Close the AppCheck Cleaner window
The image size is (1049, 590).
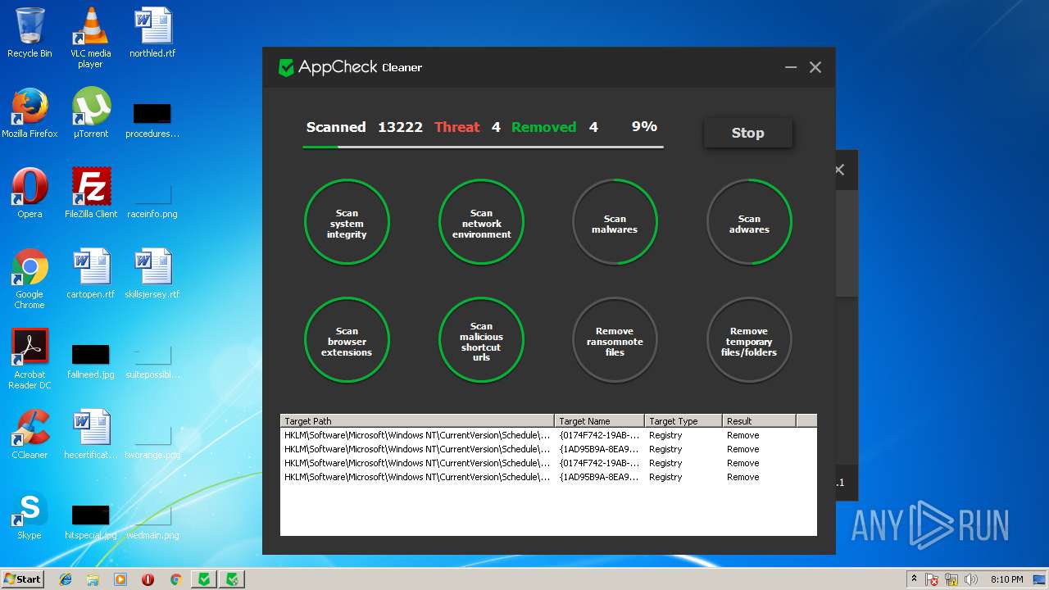pyautogui.click(x=815, y=67)
